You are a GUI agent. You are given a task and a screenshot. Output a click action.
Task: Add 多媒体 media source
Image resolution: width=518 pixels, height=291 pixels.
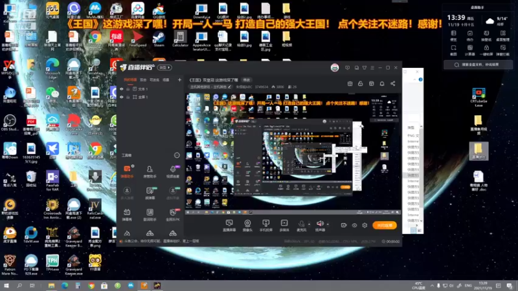pyautogui.click(x=284, y=225)
